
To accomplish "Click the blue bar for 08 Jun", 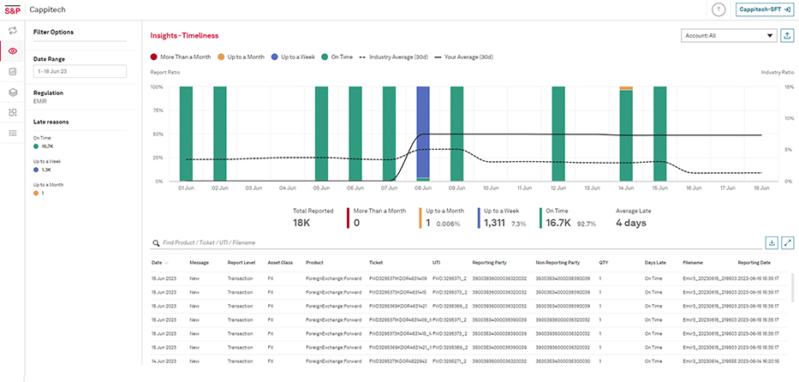I will click(x=423, y=134).
